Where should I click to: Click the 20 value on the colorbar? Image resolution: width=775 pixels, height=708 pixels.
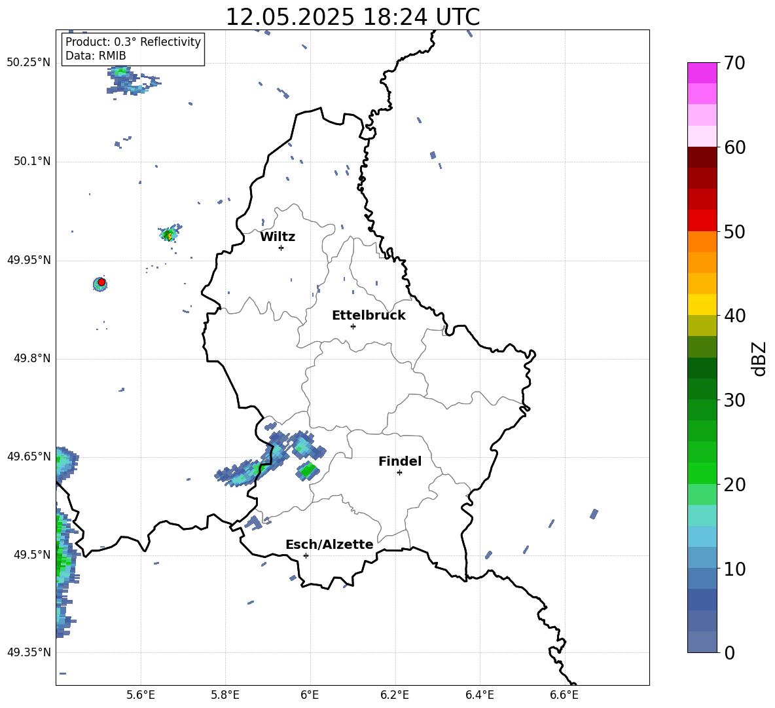coord(735,485)
